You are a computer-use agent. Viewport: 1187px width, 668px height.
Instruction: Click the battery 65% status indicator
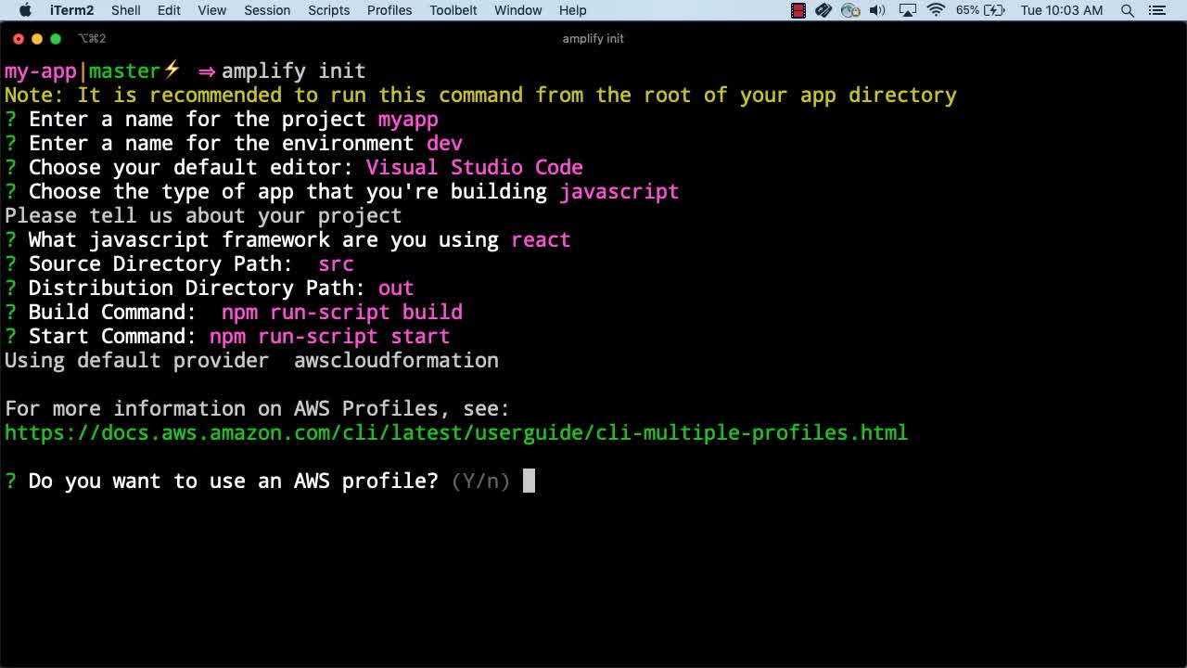pyautogui.click(x=980, y=10)
